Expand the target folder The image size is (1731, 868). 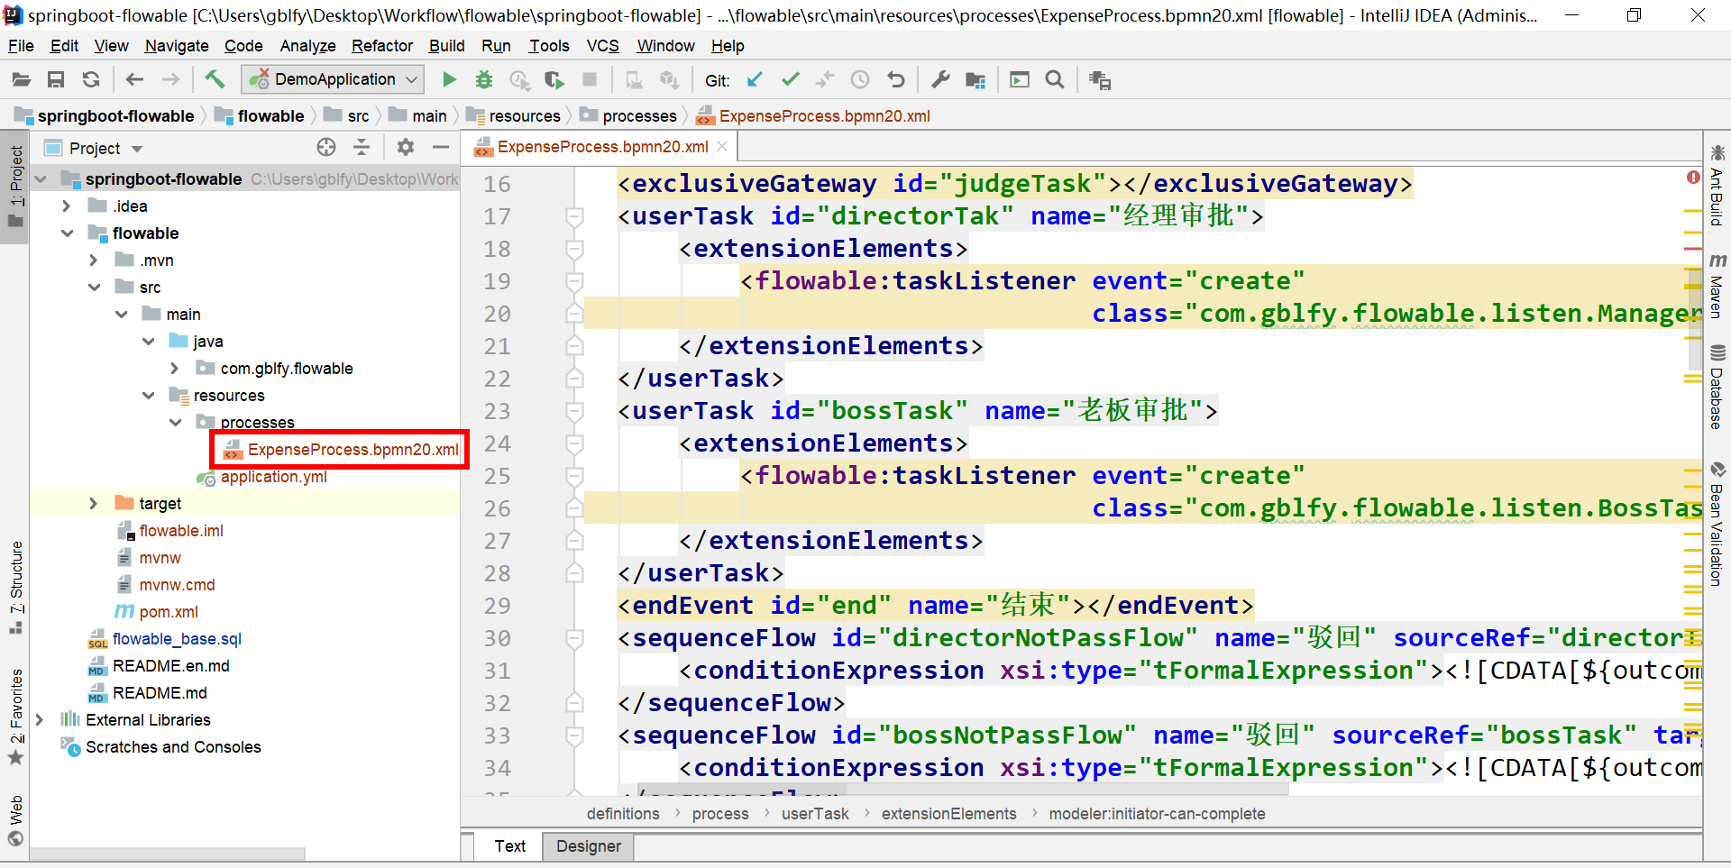pyautogui.click(x=93, y=504)
